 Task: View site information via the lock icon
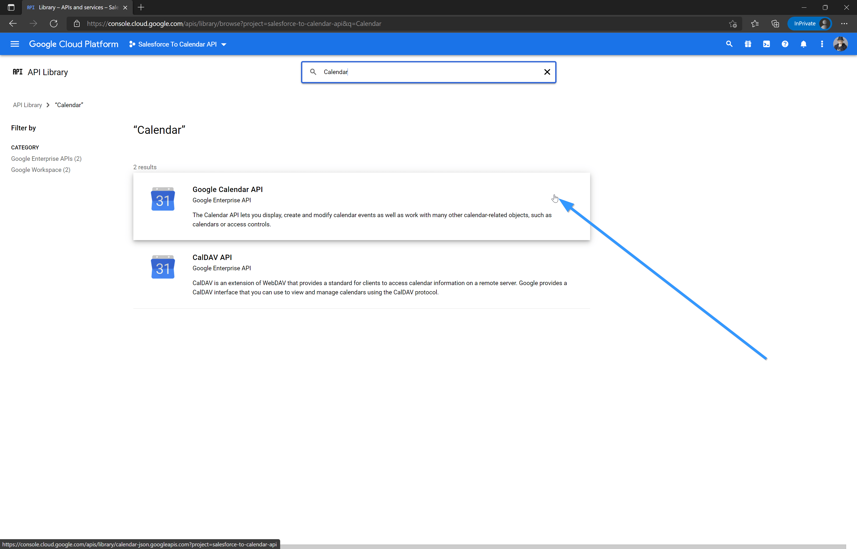tap(77, 24)
